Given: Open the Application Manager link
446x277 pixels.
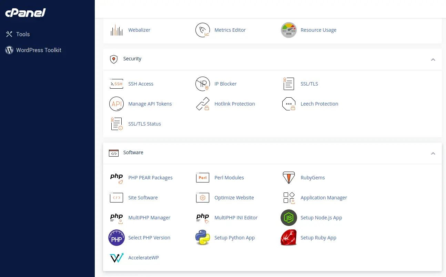Looking at the screenshot, I should point(324,198).
